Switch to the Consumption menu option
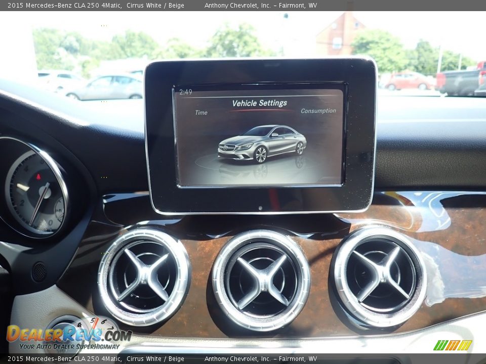This screenshot has width=486, height=364. tap(318, 111)
